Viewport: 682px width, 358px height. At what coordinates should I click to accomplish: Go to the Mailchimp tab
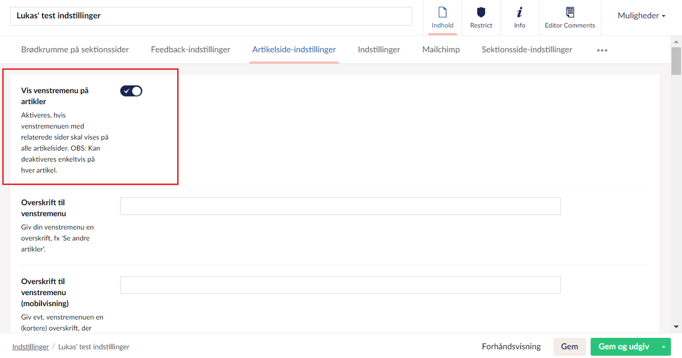(441, 49)
